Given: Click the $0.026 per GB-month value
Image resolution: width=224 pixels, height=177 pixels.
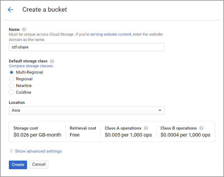Looking at the screenshot, I should [x=37, y=135].
